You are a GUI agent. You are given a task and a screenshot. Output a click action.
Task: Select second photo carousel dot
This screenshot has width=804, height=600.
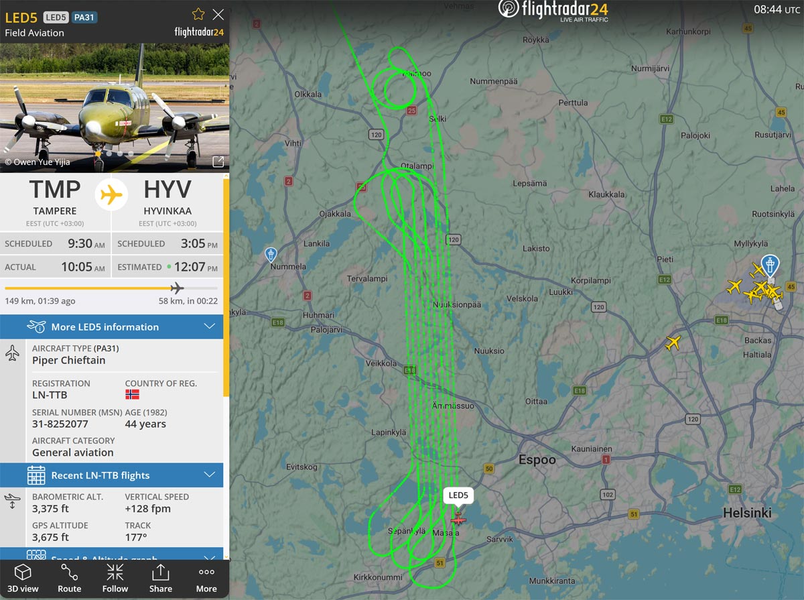tap(109, 154)
